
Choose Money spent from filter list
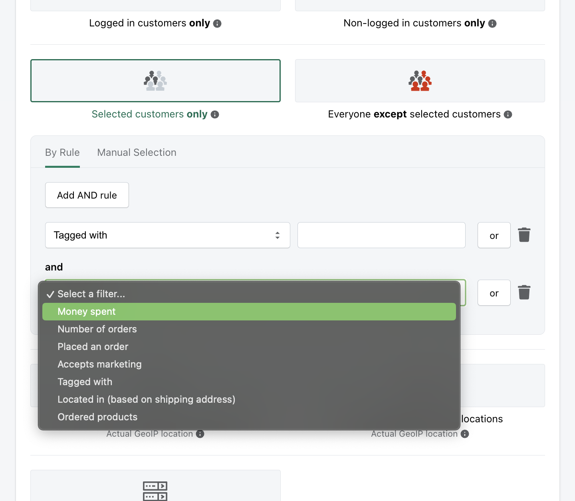[x=249, y=312]
